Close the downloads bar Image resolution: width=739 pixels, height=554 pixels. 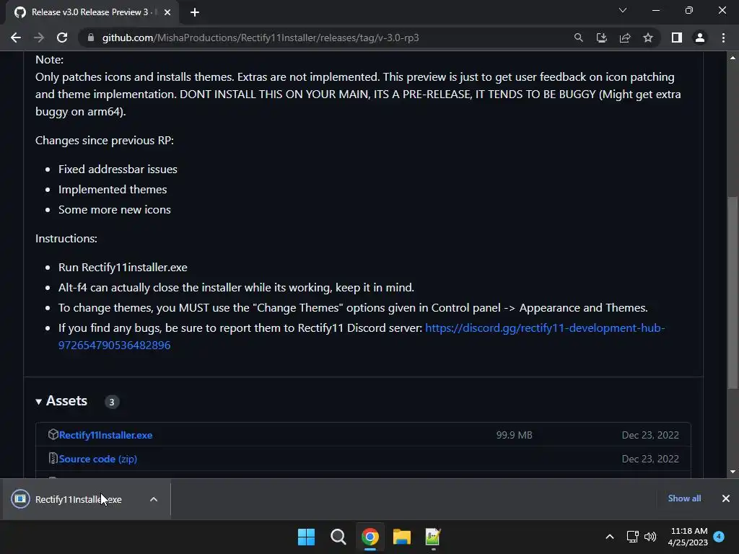[726, 498]
